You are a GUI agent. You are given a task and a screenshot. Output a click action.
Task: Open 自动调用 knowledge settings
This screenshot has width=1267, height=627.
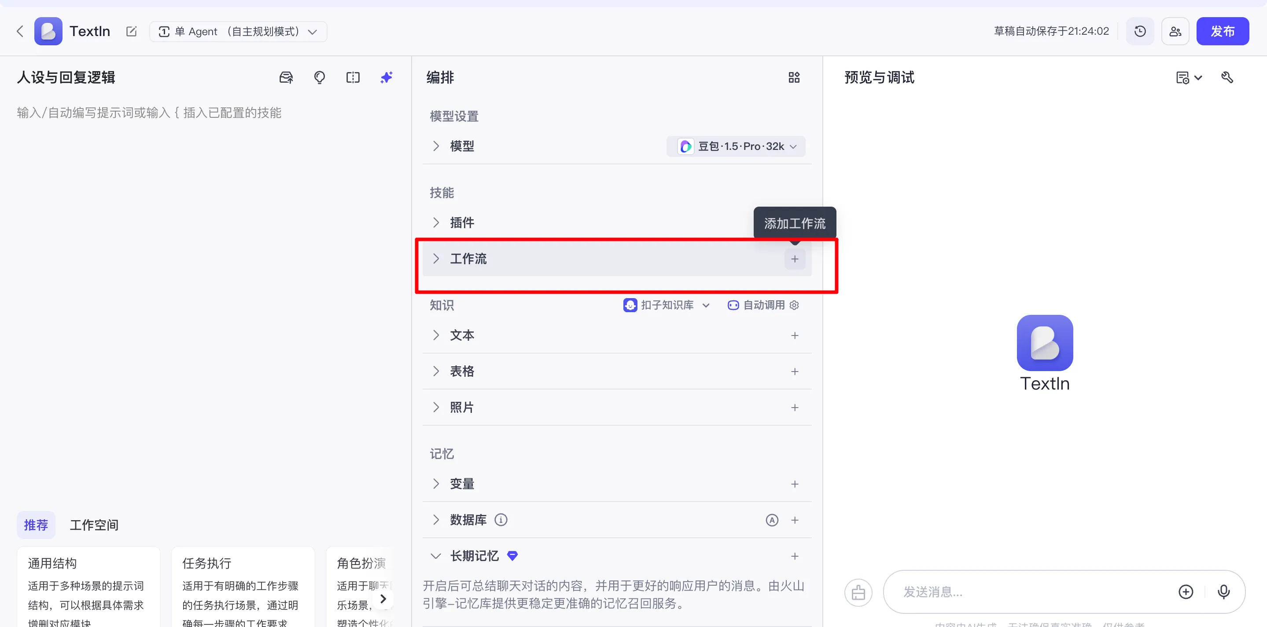pos(763,305)
